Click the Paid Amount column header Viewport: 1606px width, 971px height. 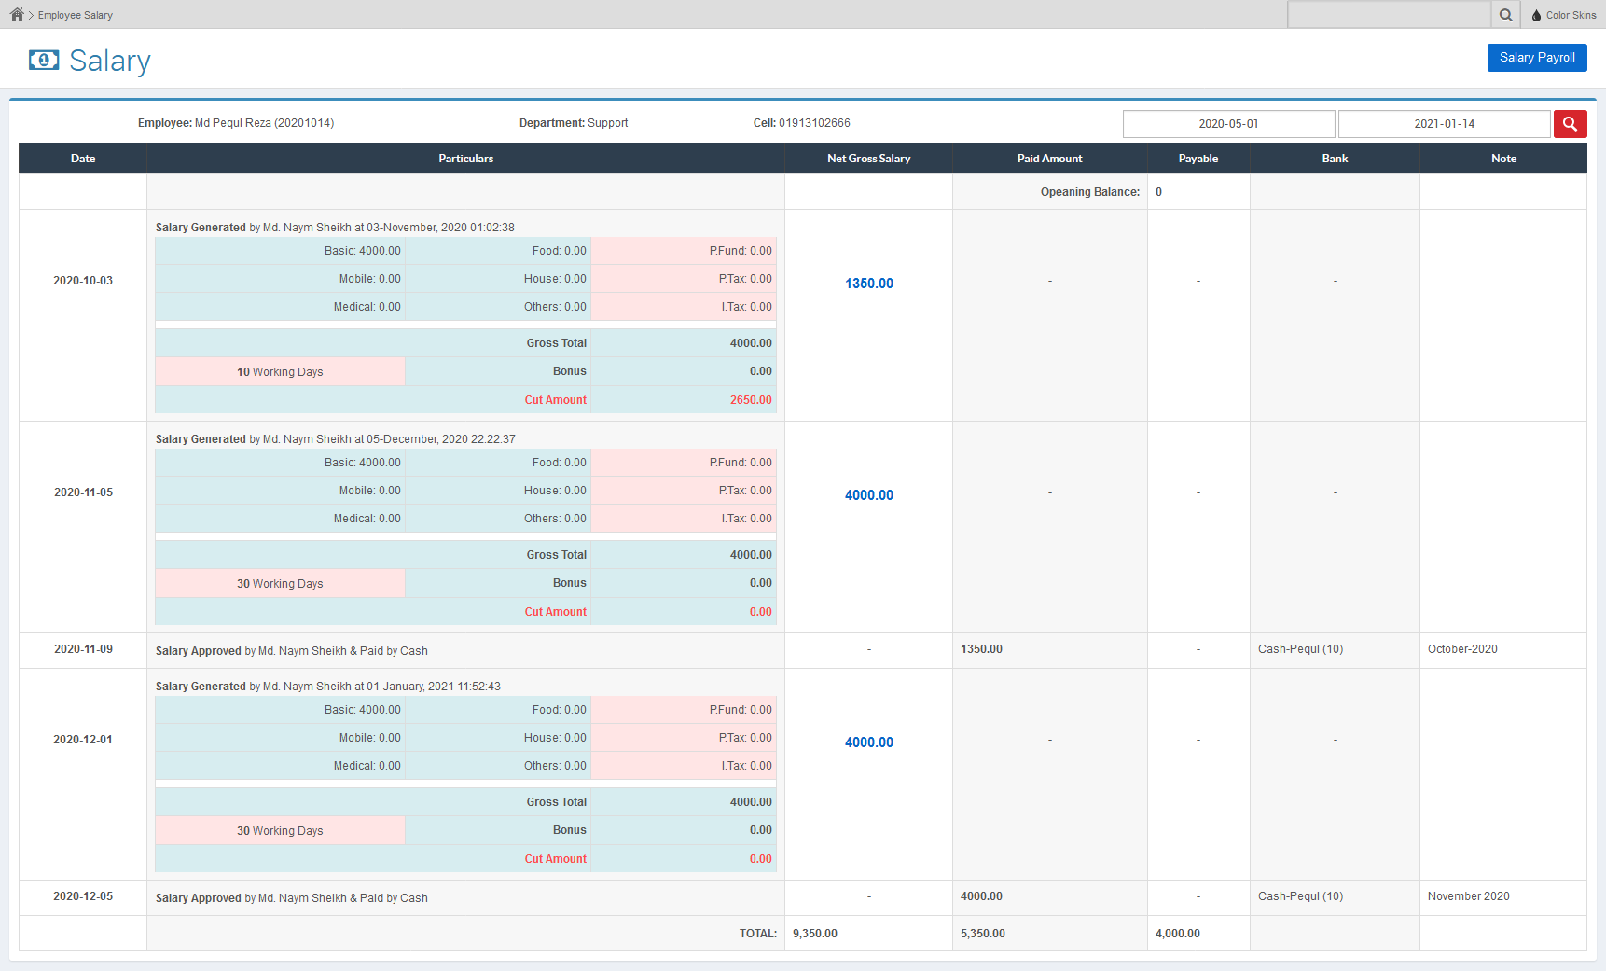(x=1049, y=159)
